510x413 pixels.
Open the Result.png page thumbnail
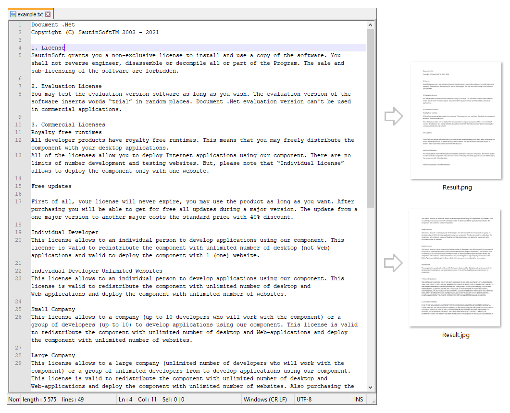456,121
